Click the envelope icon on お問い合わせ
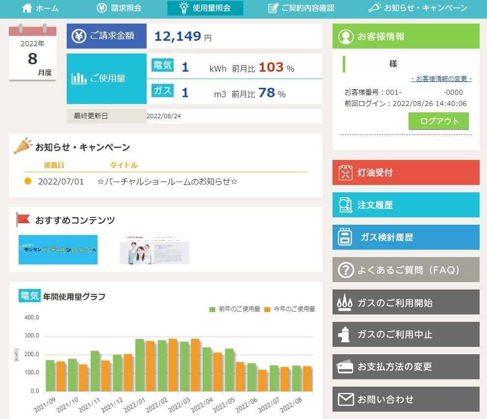This screenshot has height=419, width=487. click(x=346, y=399)
